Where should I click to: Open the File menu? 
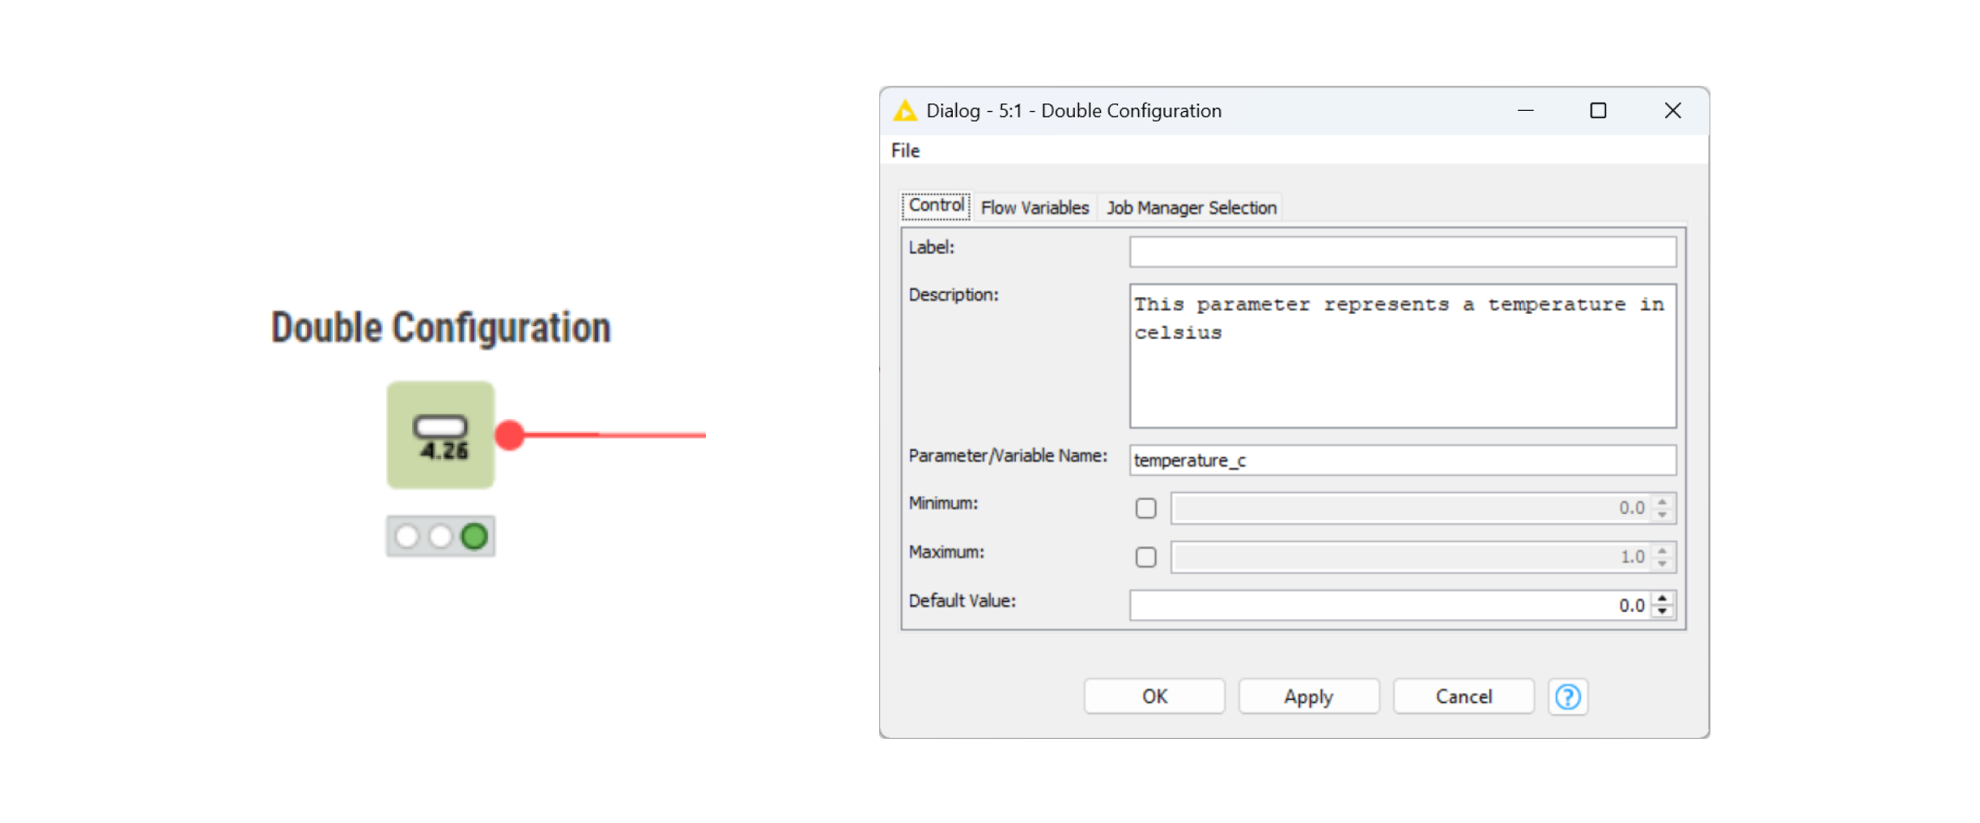pos(905,151)
